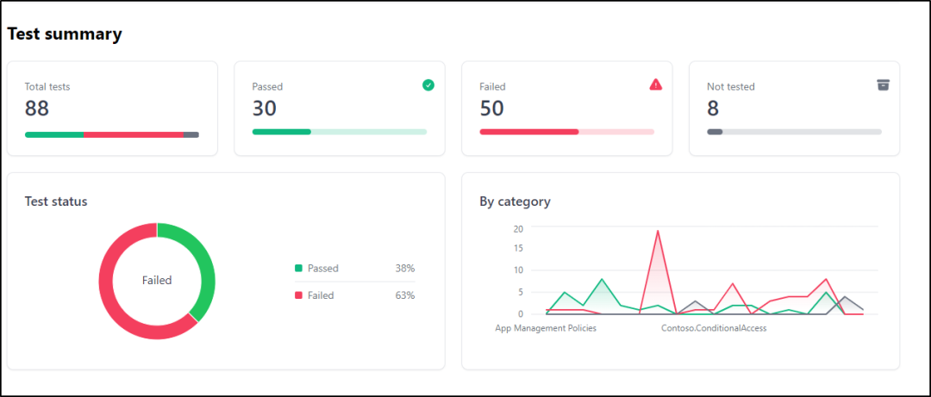This screenshot has height=397, width=931.
Task: Click the 15 y-axis label
Action: click(x=518, y=249)
